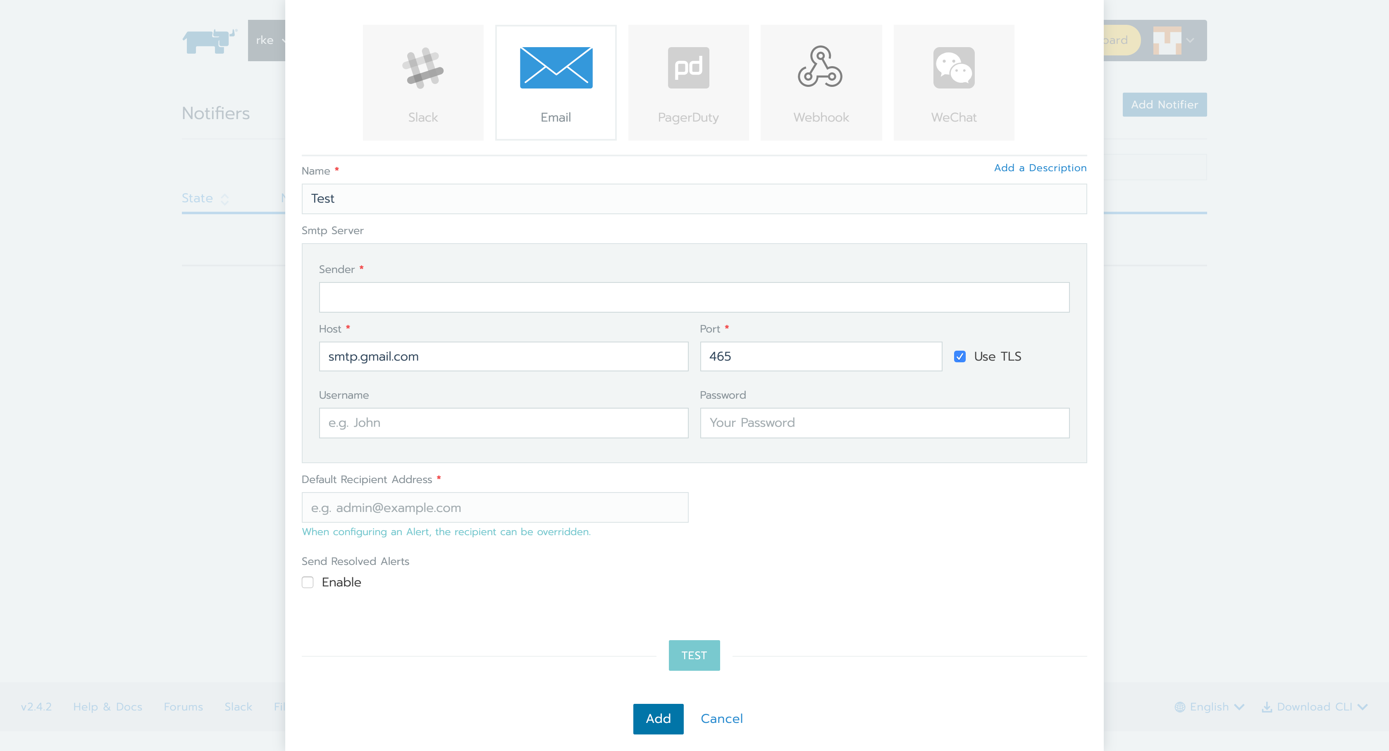Select the Slack notifier icon

coord(423,68)
